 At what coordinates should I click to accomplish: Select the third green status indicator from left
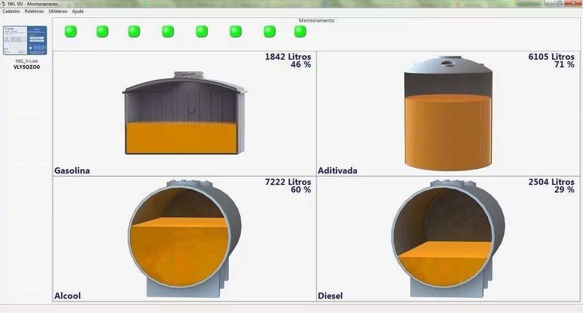click(134, 31)
